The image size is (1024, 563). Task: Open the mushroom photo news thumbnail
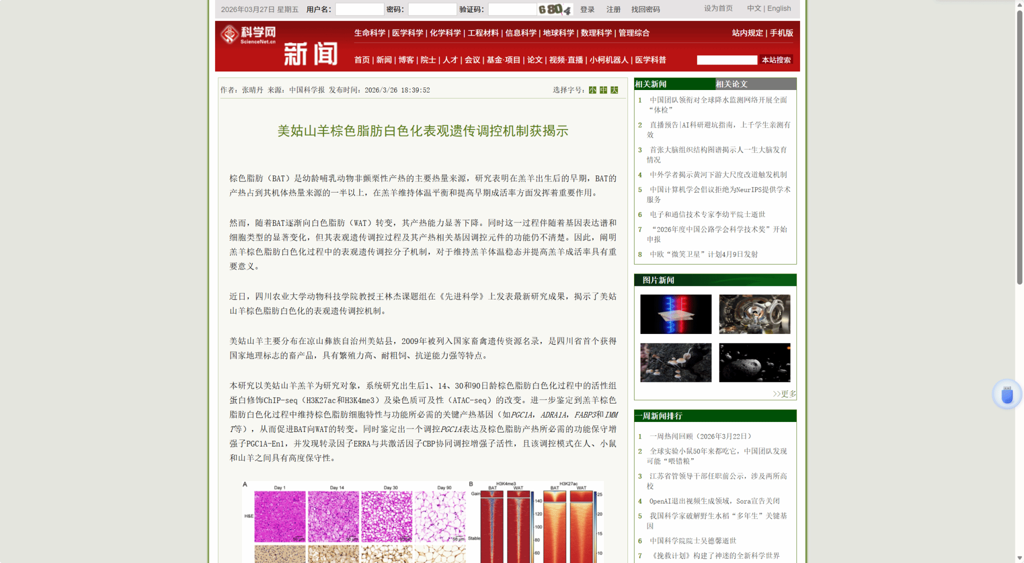point(675,362)
